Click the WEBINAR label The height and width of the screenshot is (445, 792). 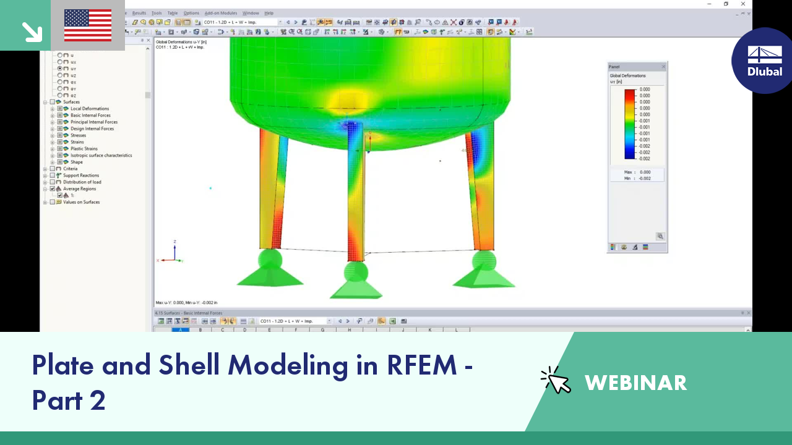coord(636,383)
